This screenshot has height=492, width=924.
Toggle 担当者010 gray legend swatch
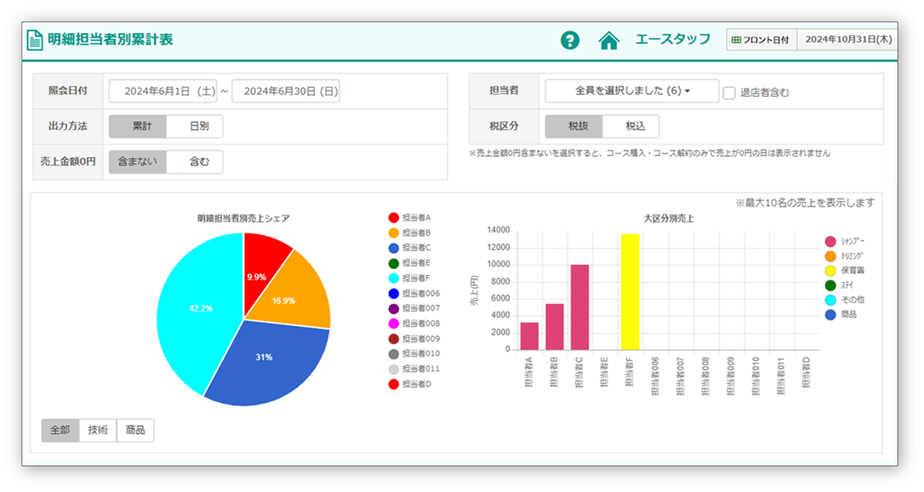click(x=393, y=354)
